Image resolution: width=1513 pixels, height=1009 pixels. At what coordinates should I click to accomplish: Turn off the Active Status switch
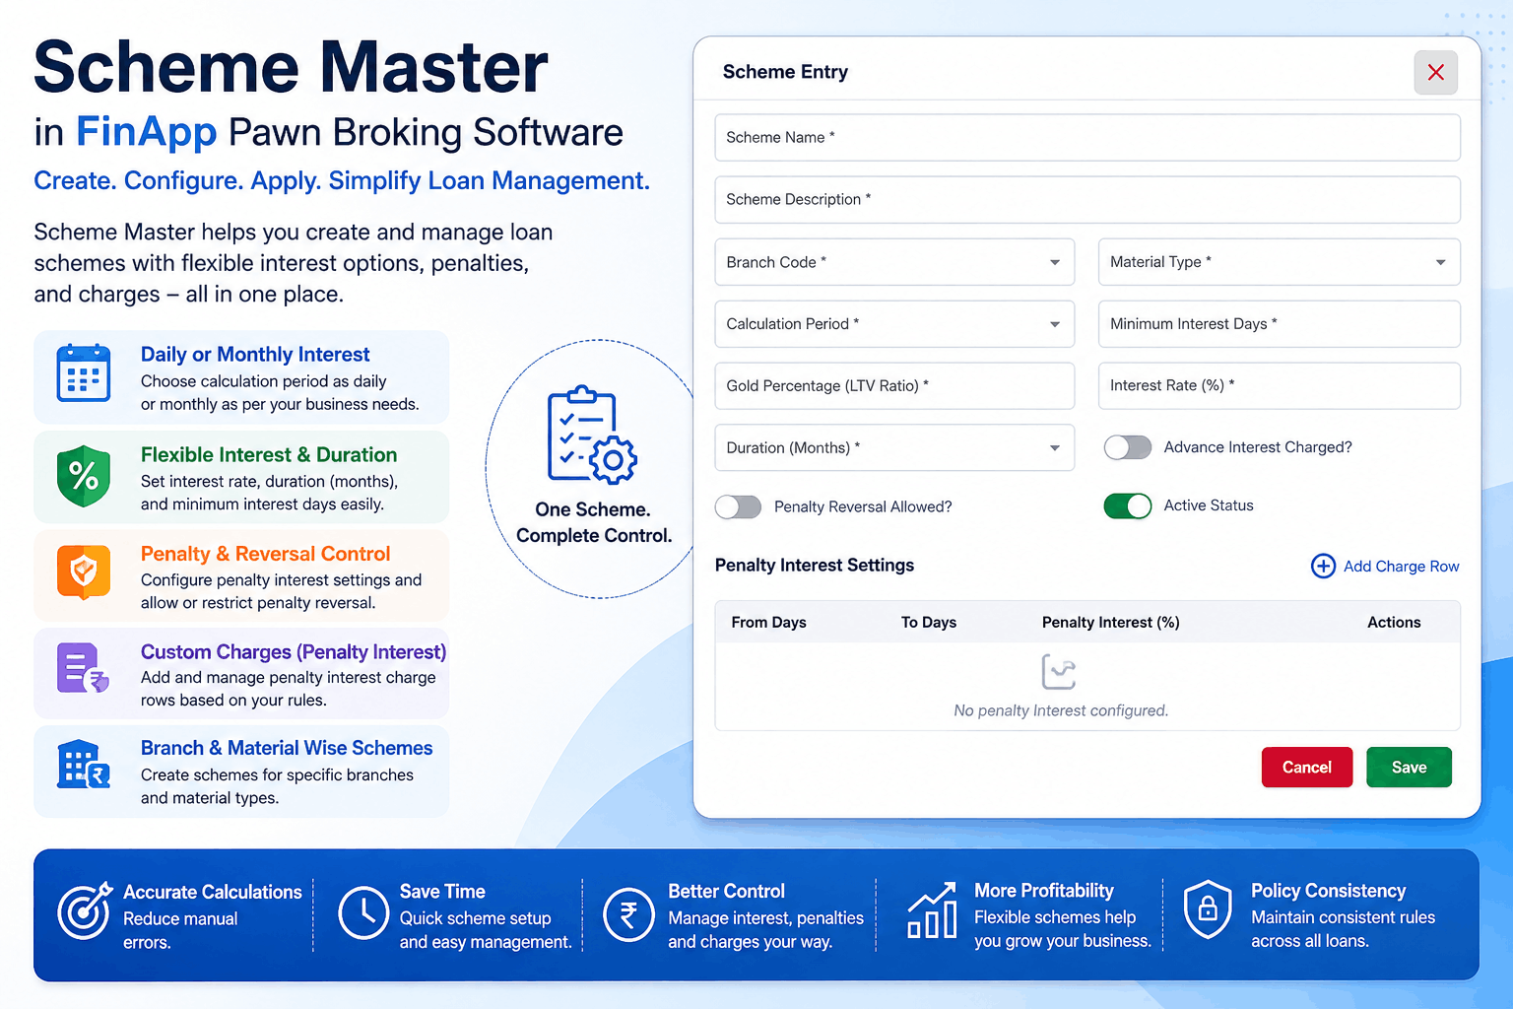1128,505
